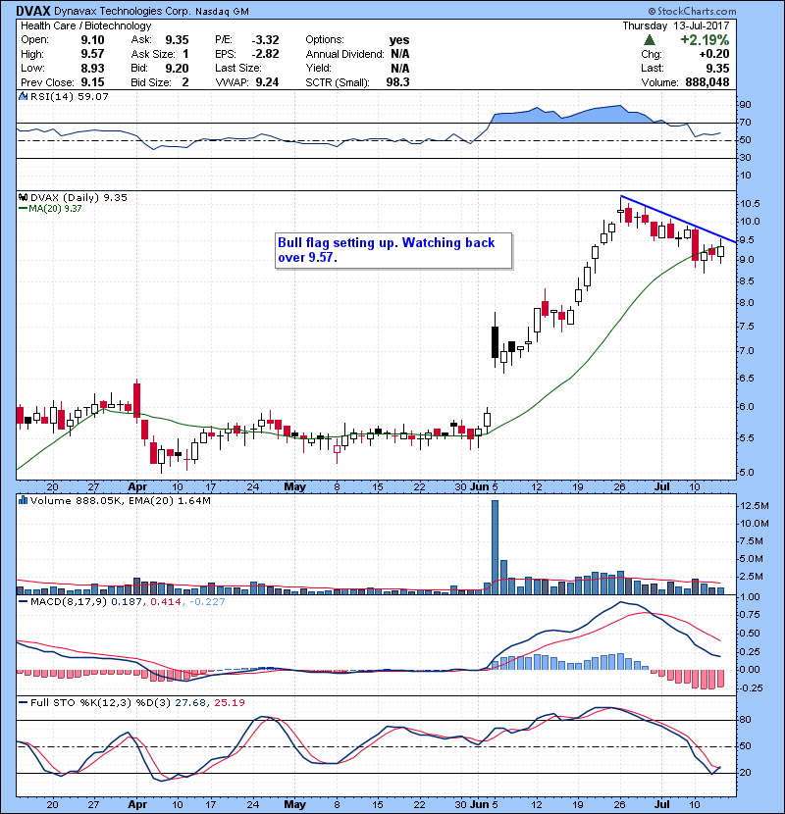Click the RSI indicator icon before RSI(14)
Image resolution: width=785 pixels, height=814 pixels.
coord(23,96)
